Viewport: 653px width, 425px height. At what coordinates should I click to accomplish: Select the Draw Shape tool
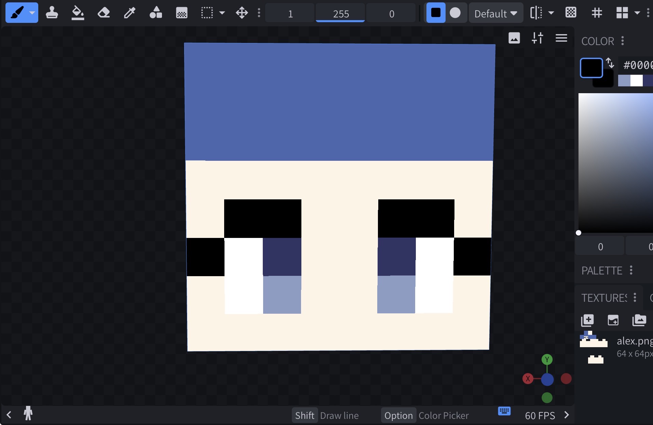tap(156, 13)
